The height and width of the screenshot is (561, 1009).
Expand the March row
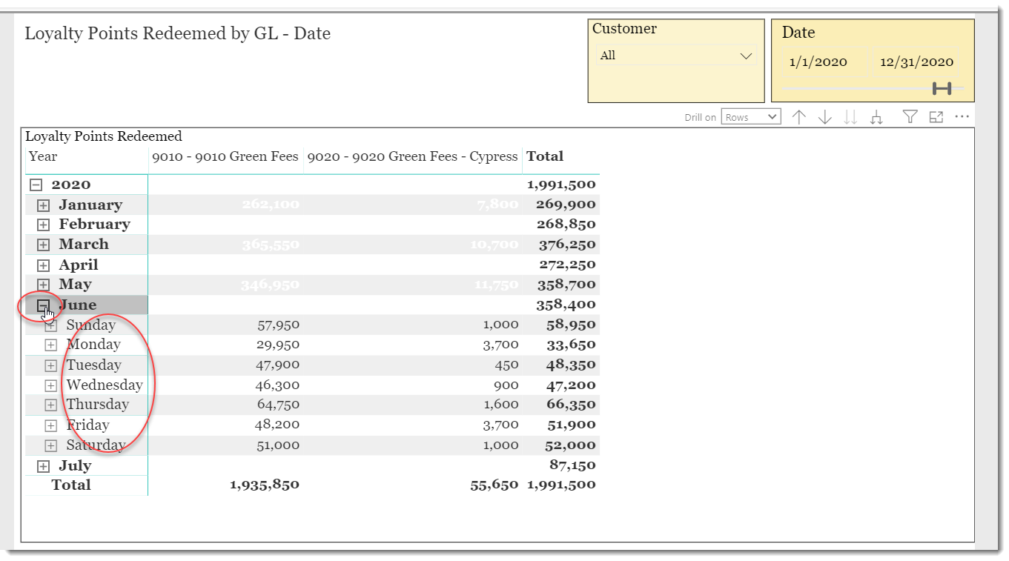(x=43, y=245)
